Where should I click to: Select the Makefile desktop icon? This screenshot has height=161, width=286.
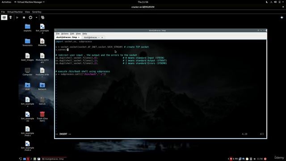(42, 42)
